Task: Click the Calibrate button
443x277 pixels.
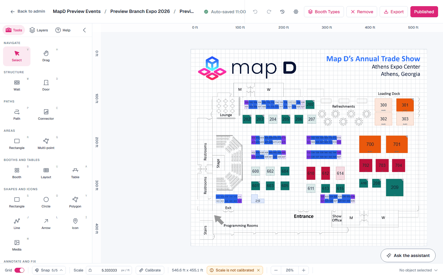Action: point(150,270)
